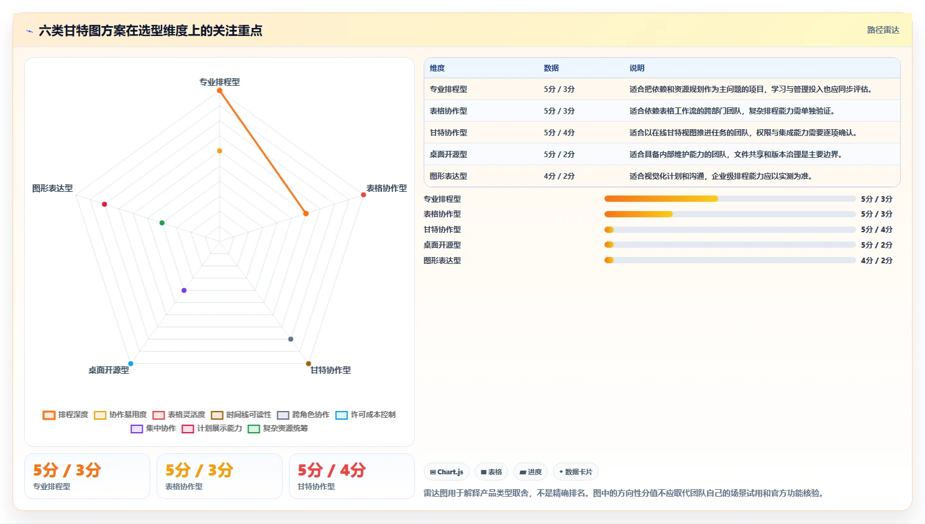Image resolution: width=925 pixels, height=524 pixels.
Task: Click the 桌面开源型 radar axis label
Action: coord(109,370)
